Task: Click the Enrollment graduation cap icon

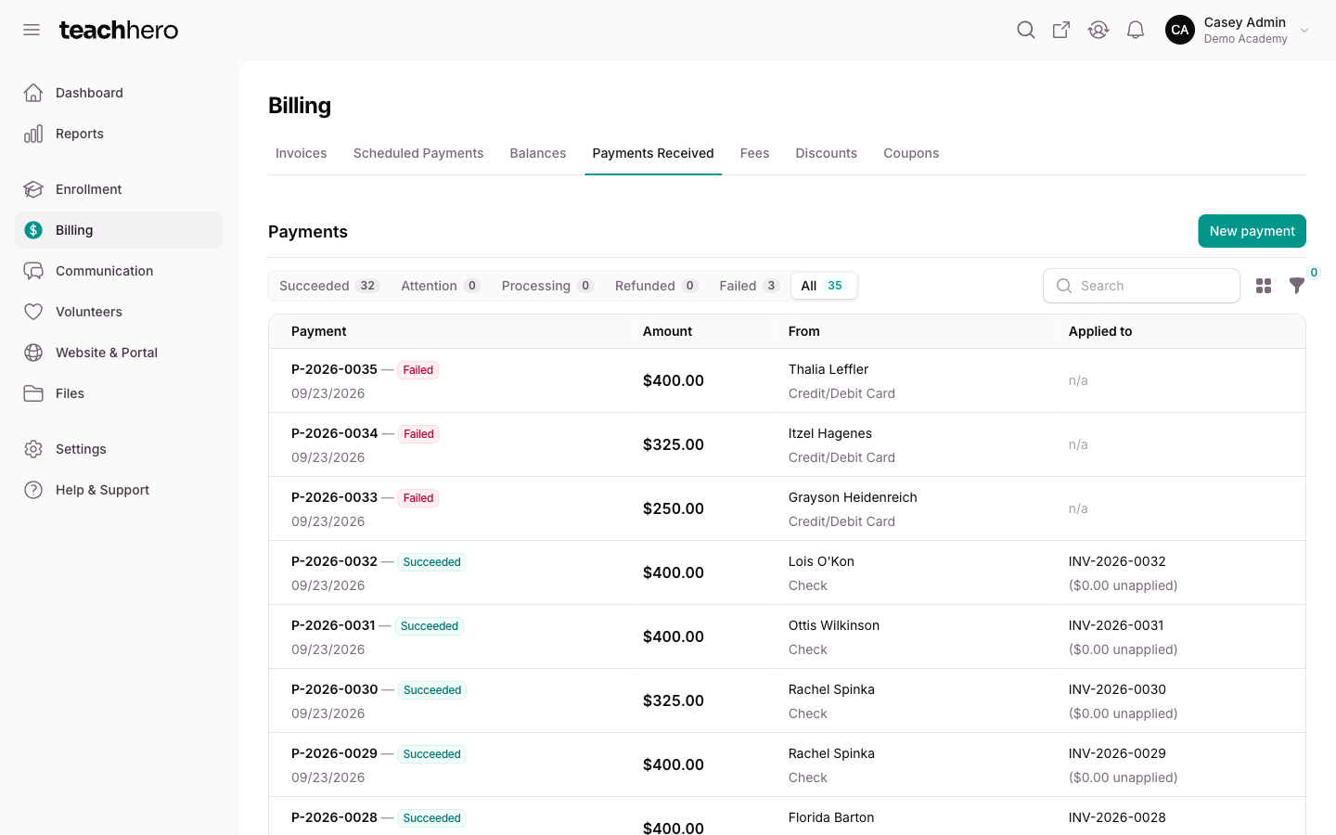Action: coord(33,189)
